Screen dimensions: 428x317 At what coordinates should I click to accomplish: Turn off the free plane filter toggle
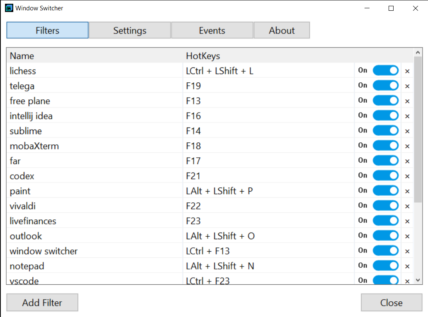pyautogui.click(x=385, y=101)
